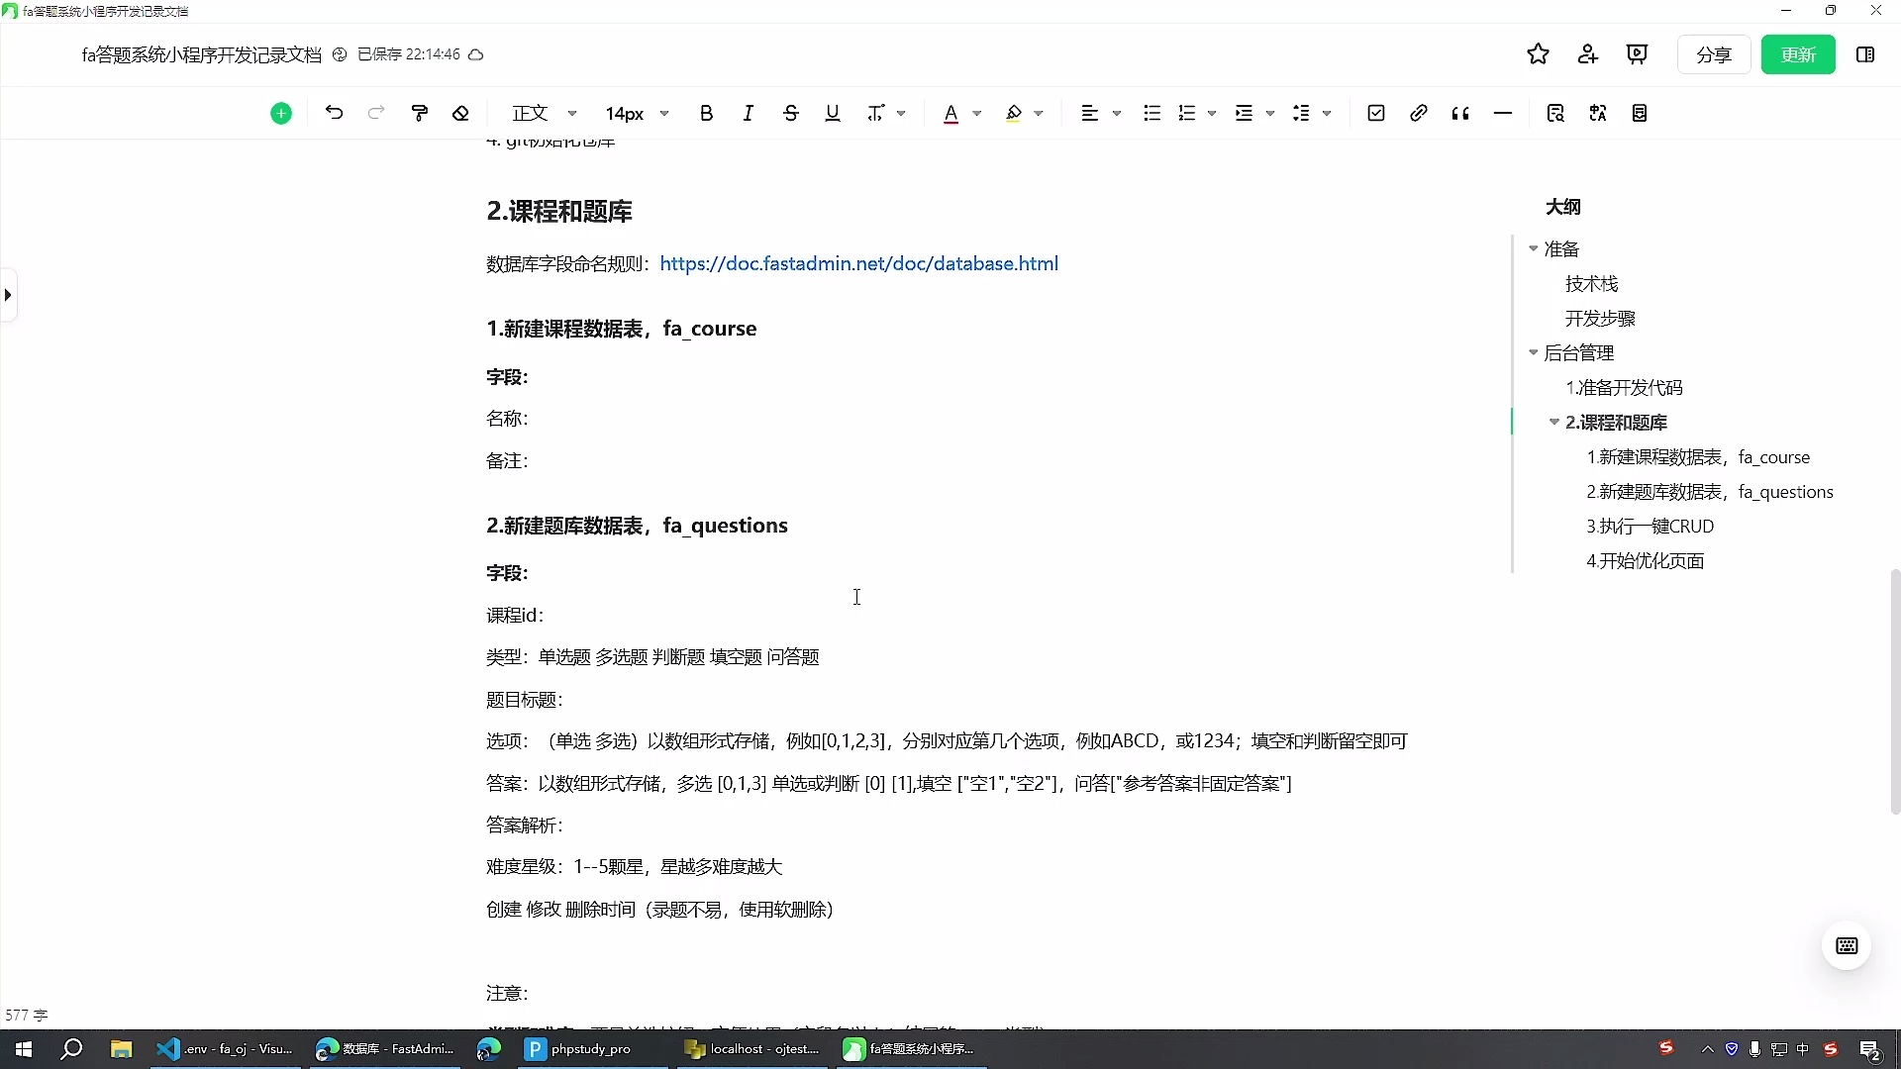Apply the red font color
Image resolution: width=1901 pixels, height=1069 pixels.
point(951,113)
